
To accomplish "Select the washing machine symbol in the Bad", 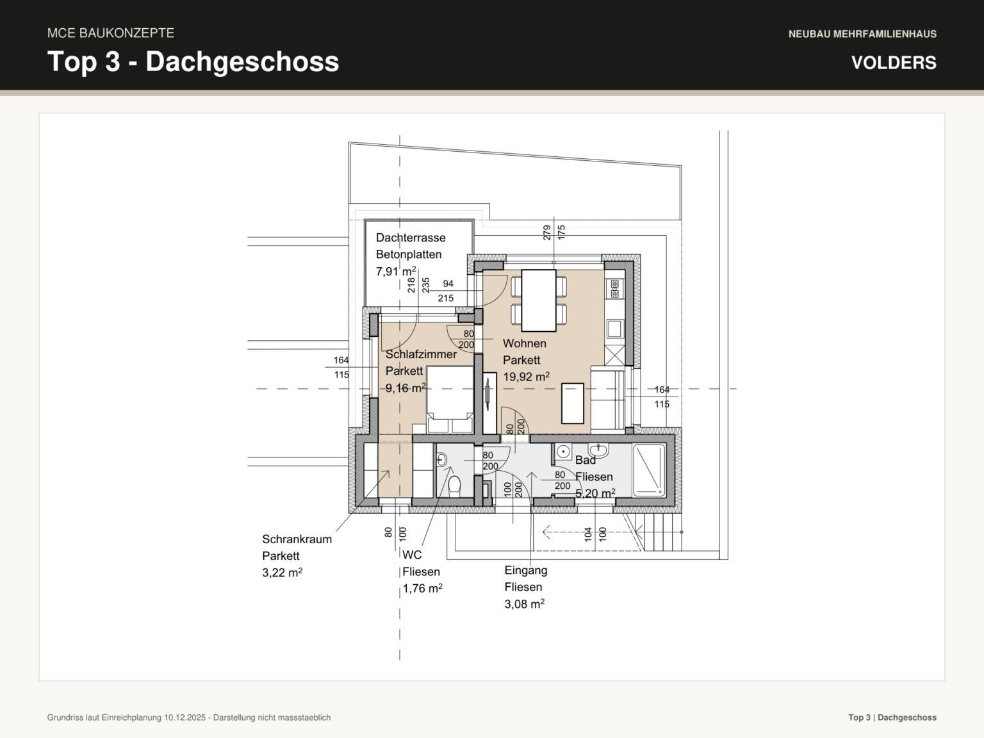I will (563, 452).
